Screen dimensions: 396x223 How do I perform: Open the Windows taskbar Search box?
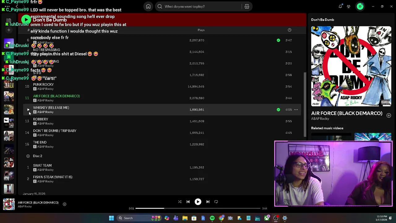click(x=140, y=218)
